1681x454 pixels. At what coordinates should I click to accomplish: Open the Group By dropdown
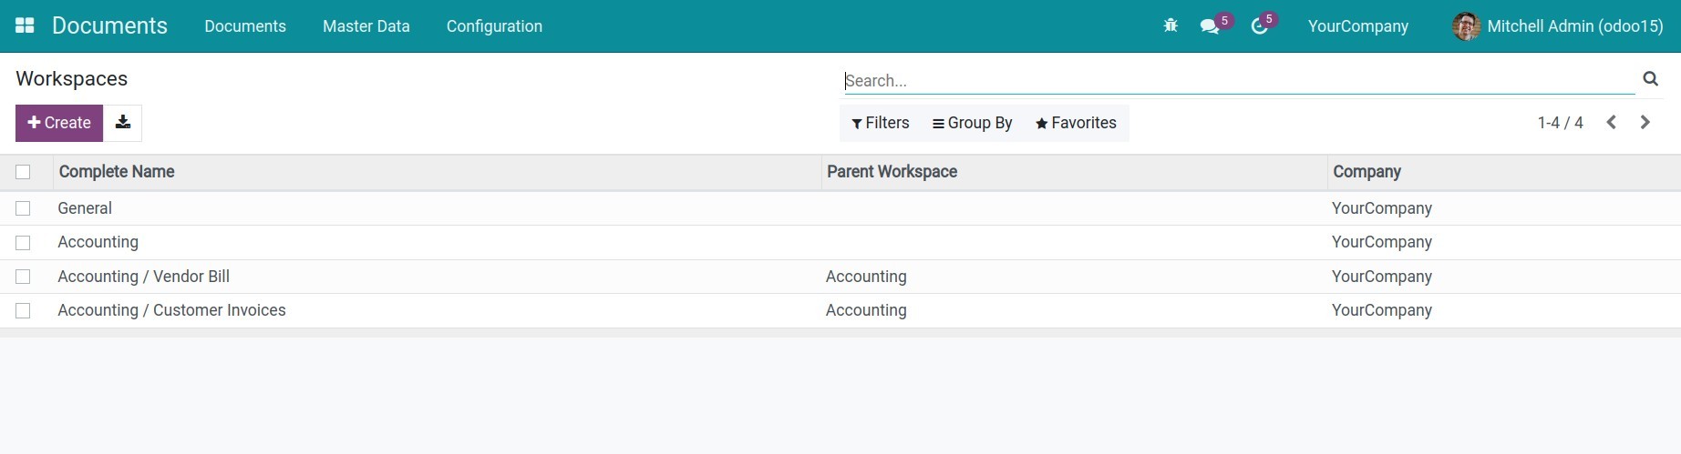click(972, 123)
